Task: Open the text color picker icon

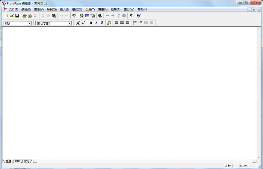Action: (109, 23)
